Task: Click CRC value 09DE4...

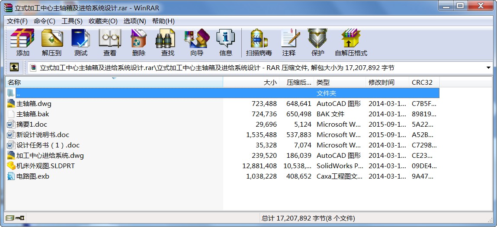Action: (424, 166)
